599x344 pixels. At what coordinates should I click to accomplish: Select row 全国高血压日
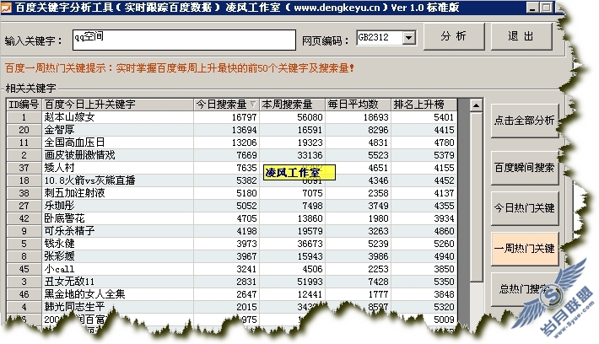tap(232, 142)
